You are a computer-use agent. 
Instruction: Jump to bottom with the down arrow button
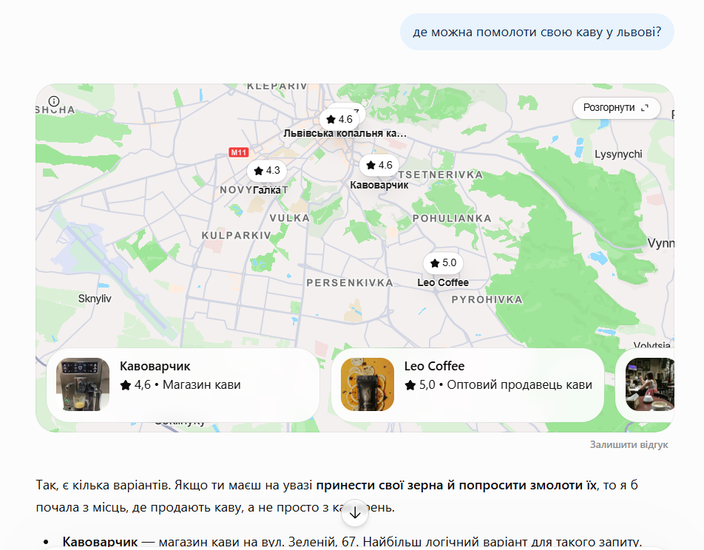(x=355, y=513)
